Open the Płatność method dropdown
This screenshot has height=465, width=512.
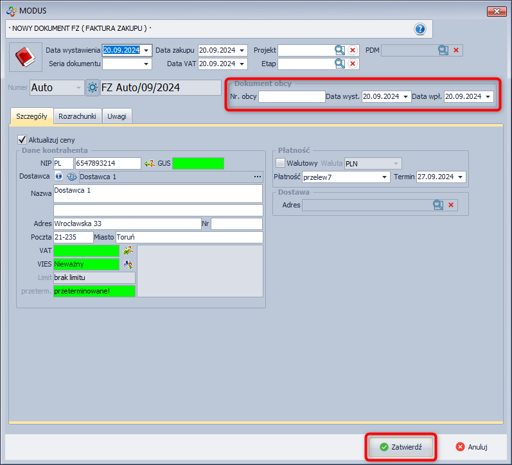click(x=385, y=177)
